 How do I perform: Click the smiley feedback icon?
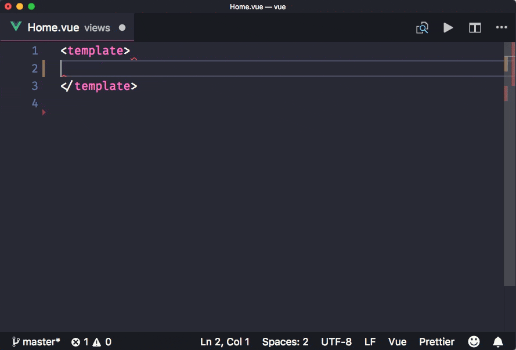[474, 342]
